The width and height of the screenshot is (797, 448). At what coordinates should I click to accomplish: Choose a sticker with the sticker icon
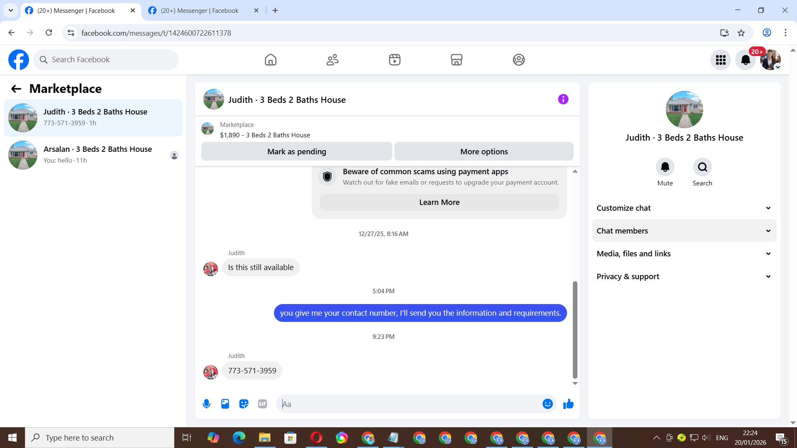[244, 404]
